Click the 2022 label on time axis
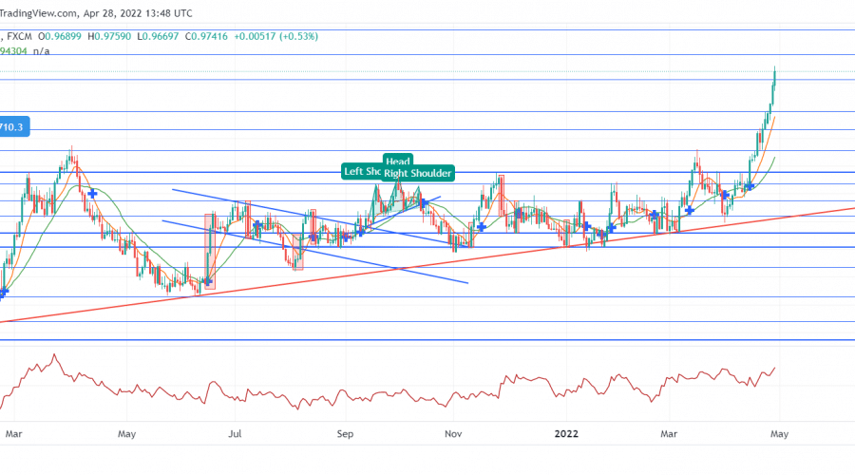The height and width of the screenshot is (475, 855). [x=566, y=434]
